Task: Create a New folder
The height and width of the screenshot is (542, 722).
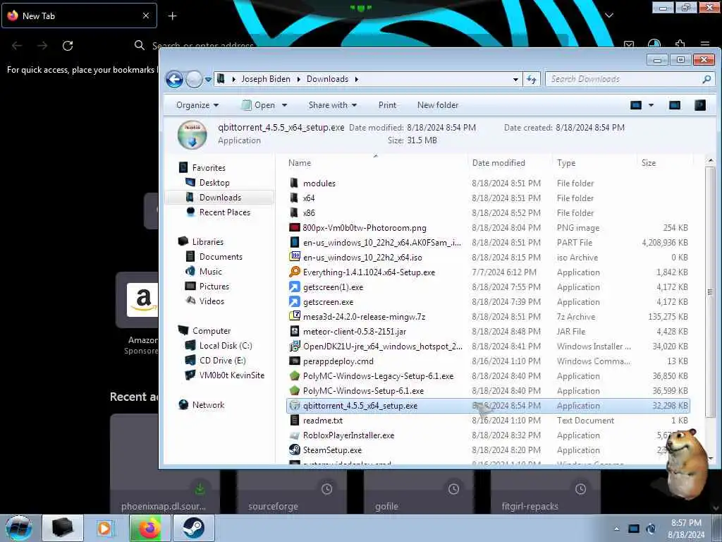Action: coord(438,105)
